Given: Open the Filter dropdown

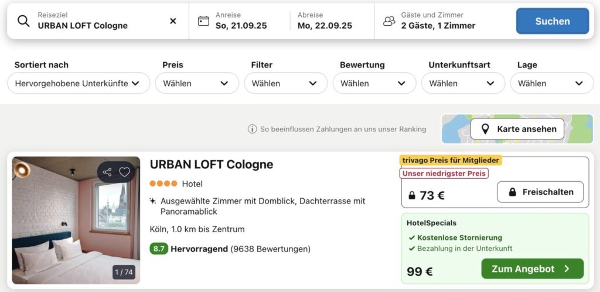Looking at the screenshot, I should [286, 83].
